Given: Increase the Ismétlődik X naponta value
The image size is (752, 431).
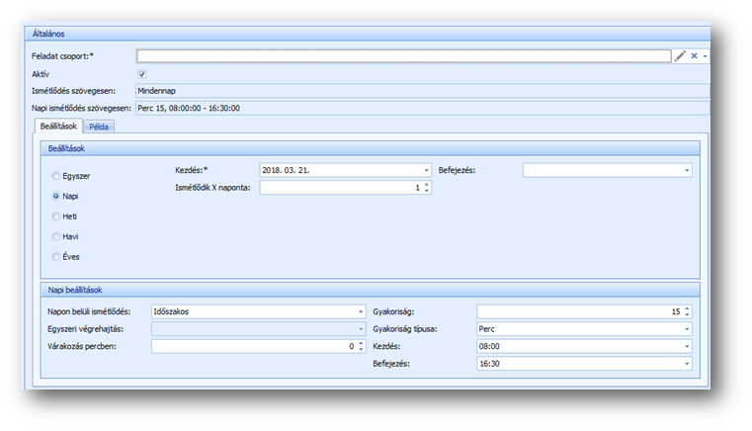Looking at the screenshot, I should tap(426, 184).
